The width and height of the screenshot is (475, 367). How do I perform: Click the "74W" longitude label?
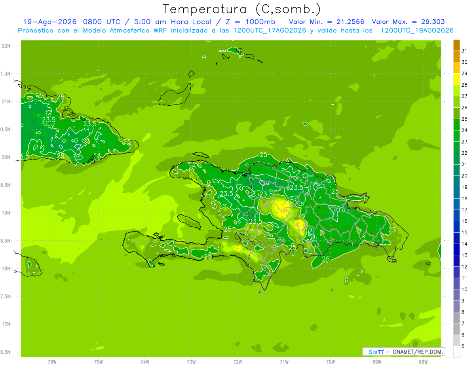(145, 361)
